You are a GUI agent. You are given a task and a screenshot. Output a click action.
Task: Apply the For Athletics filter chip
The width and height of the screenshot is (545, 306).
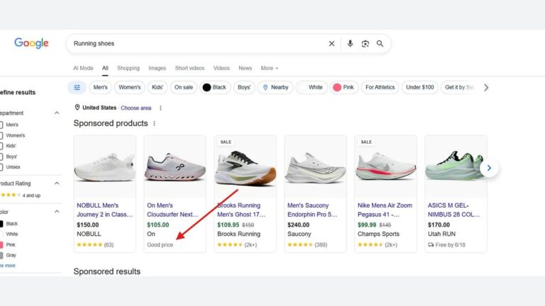pos(380,87)
